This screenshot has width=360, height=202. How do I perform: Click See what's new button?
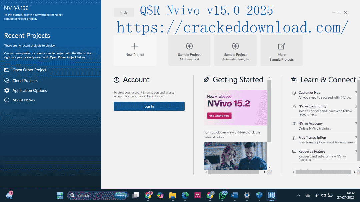tap(219, 116)
